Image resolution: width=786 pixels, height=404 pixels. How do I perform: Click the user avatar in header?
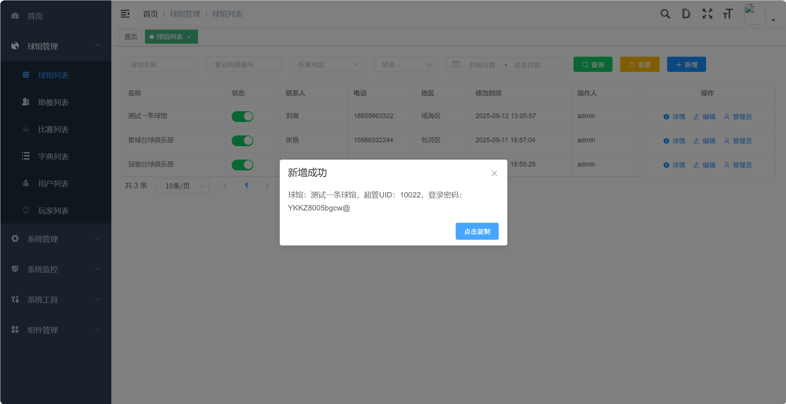pyautogui.click(x=755, y=14)
